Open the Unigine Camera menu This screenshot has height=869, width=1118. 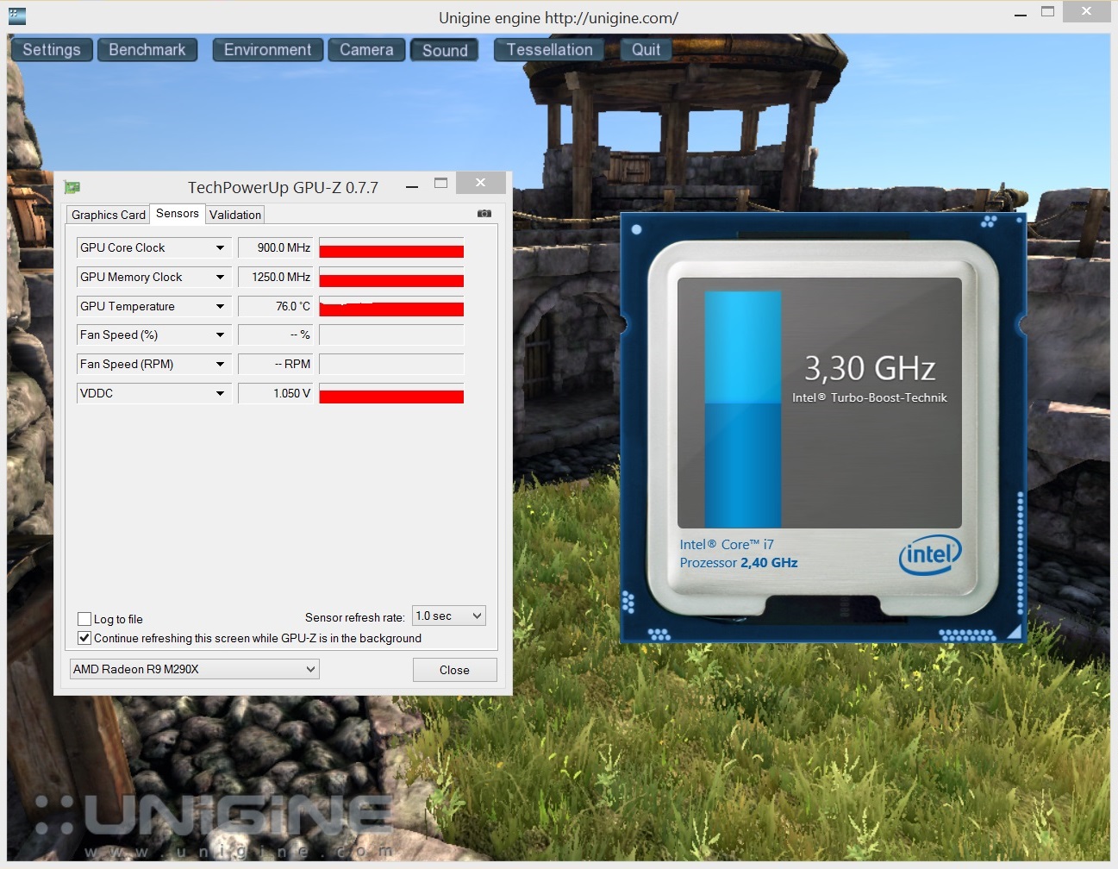366,50
